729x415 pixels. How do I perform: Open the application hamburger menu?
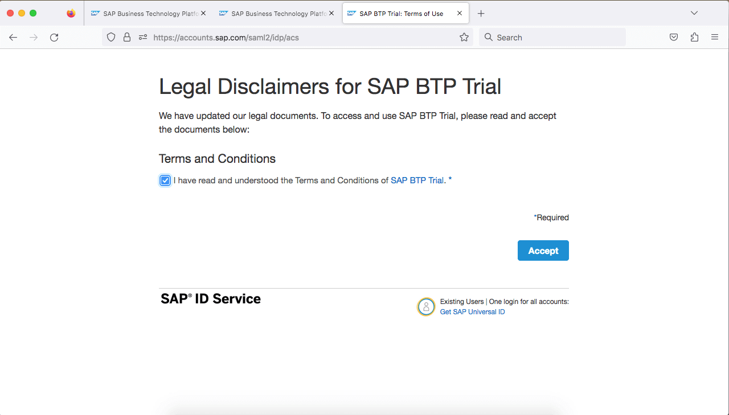(x=715, y=37)
